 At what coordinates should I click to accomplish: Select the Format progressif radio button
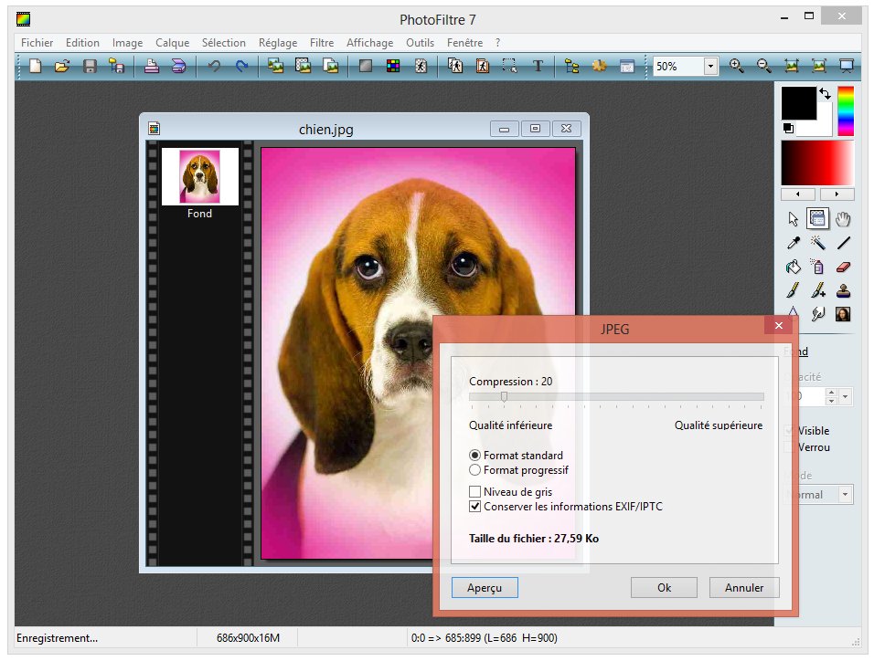pyautogui.click(x=474, y=470)
